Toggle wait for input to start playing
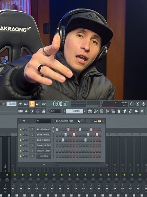The height and width of the screenshot is (197, 147). pyautogui.click(x=26, y=104)
